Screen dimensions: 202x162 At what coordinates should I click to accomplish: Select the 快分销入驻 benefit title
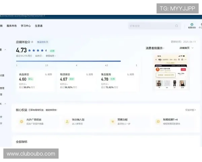pyautogui.click(x=78, y=119)
